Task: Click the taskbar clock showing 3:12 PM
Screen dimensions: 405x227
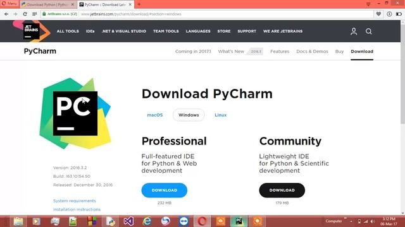Action: coord(389,221)
